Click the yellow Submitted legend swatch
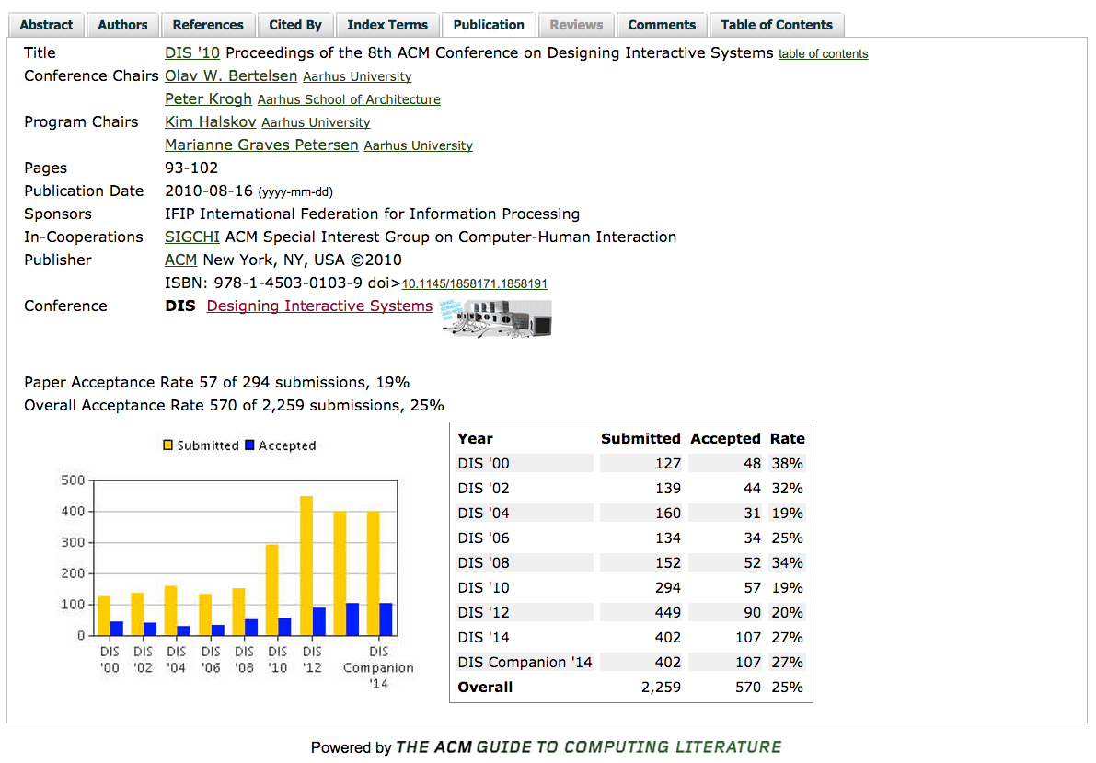Image resolution: width=1096 pixels, height=763 pixels. pos(167,444)
